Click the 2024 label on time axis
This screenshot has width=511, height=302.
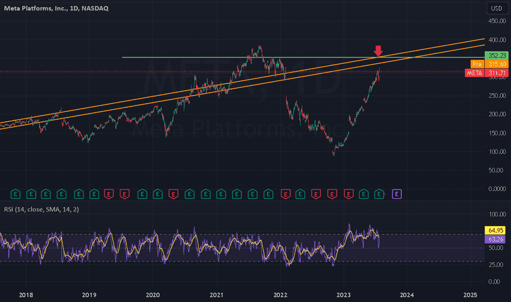pyautogui.click(x=407, y=295)
